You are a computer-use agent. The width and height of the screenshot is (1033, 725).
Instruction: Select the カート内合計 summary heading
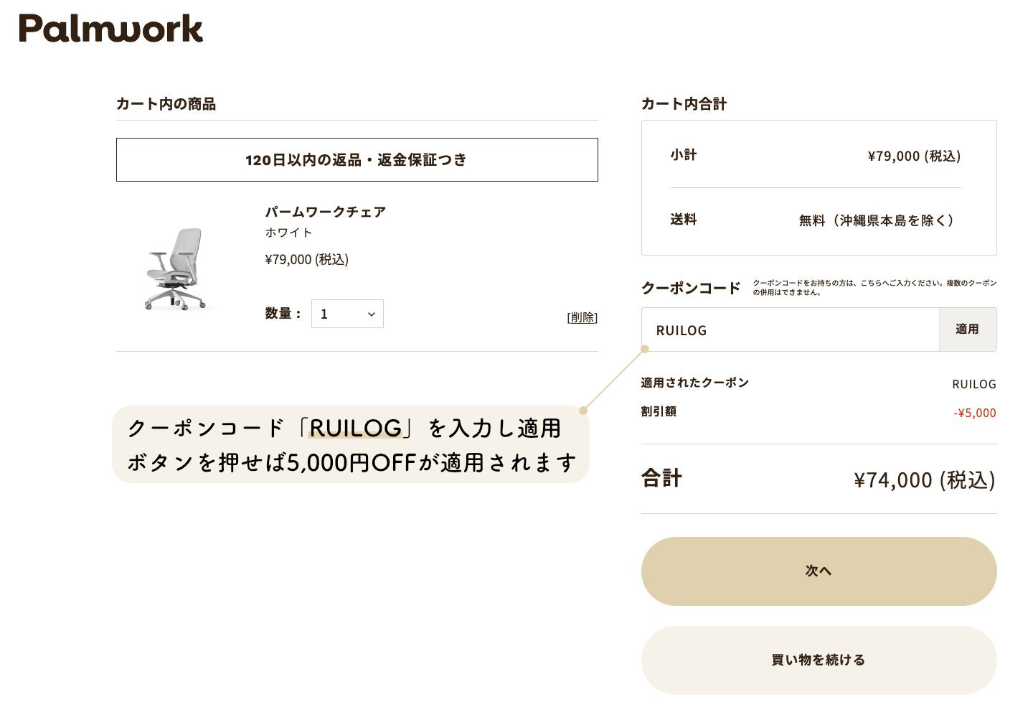click(684, 103)
